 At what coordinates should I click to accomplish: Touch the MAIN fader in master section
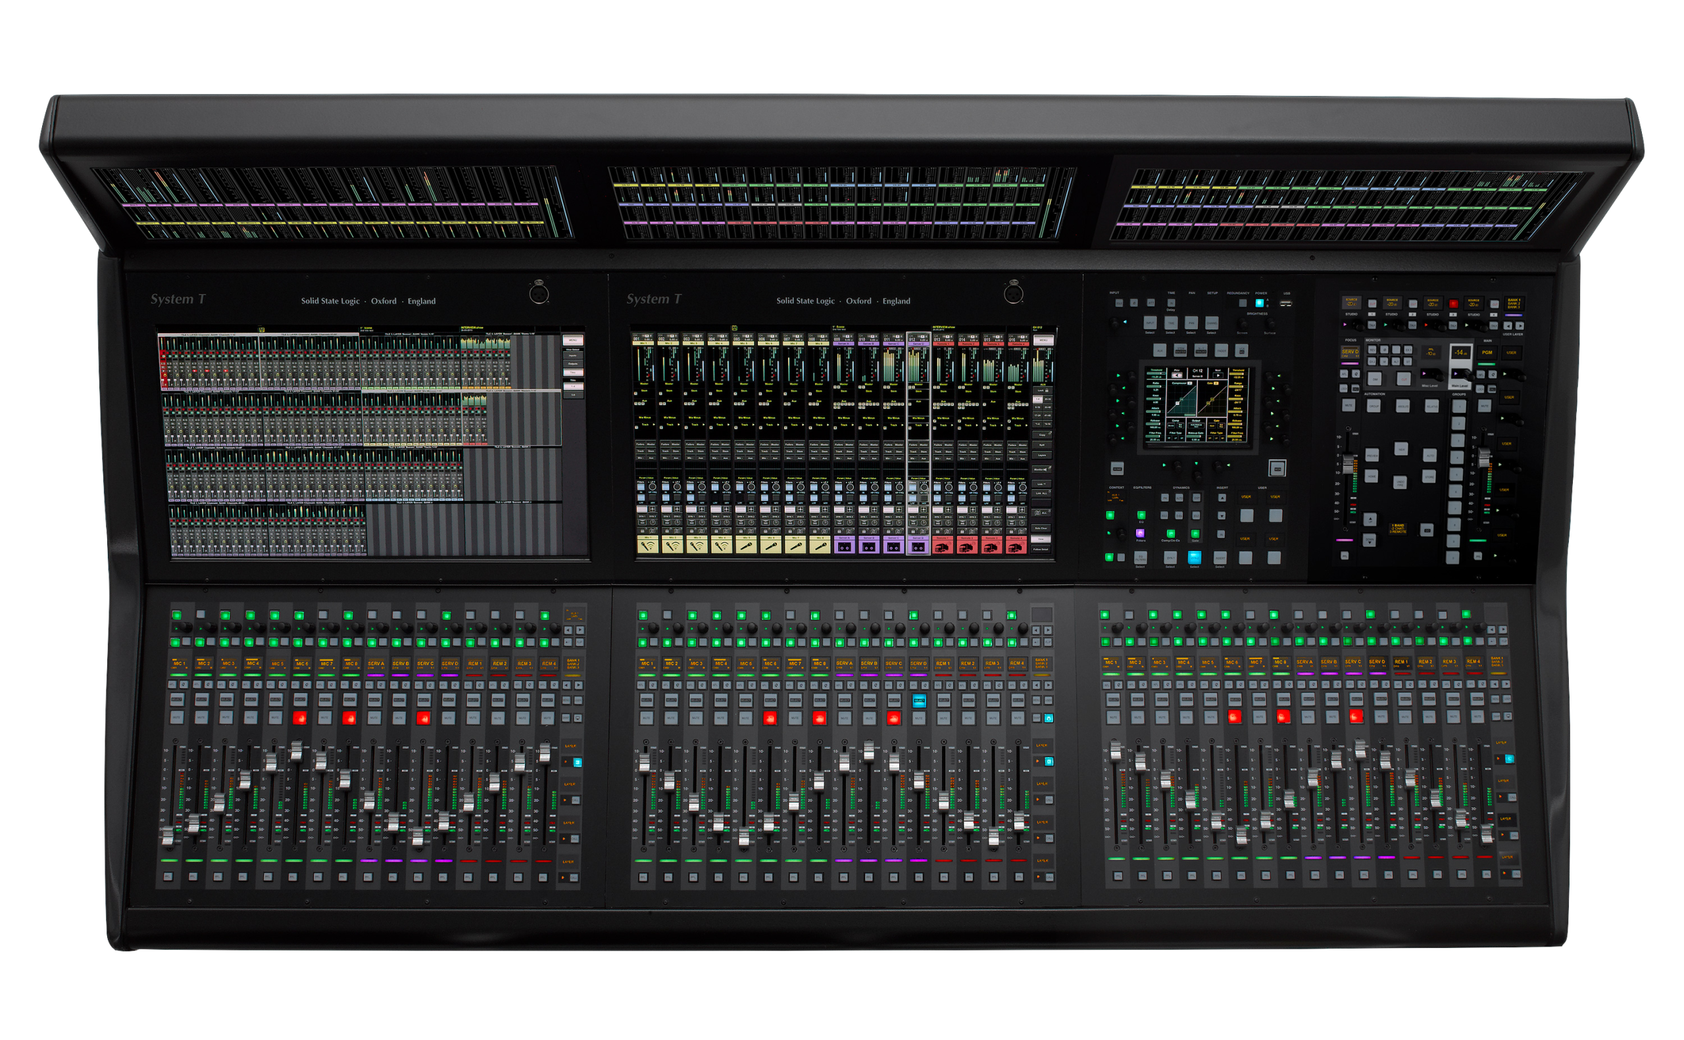coord(1485,458)
